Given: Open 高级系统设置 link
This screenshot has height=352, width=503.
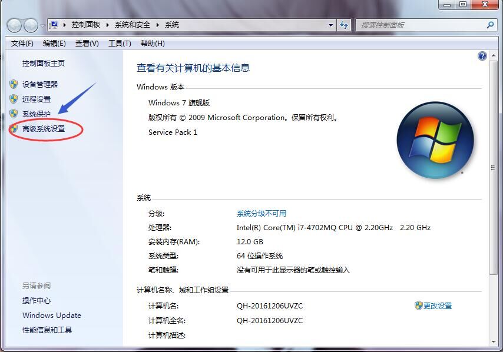Looking at the screenshot, I should pos(44,128).
